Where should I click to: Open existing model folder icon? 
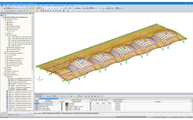pos(4,8)
